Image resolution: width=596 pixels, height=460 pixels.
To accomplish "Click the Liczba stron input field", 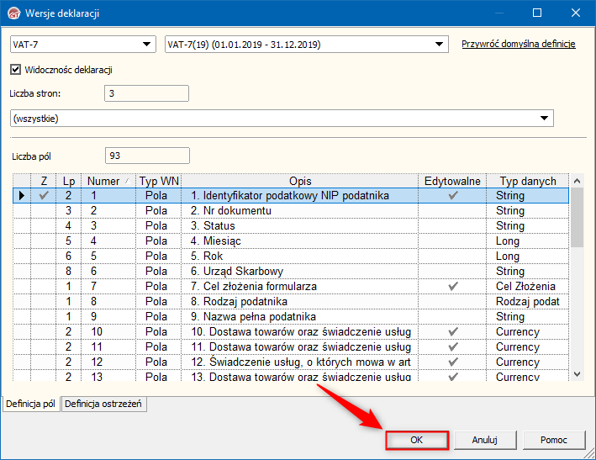I will 146,93.
